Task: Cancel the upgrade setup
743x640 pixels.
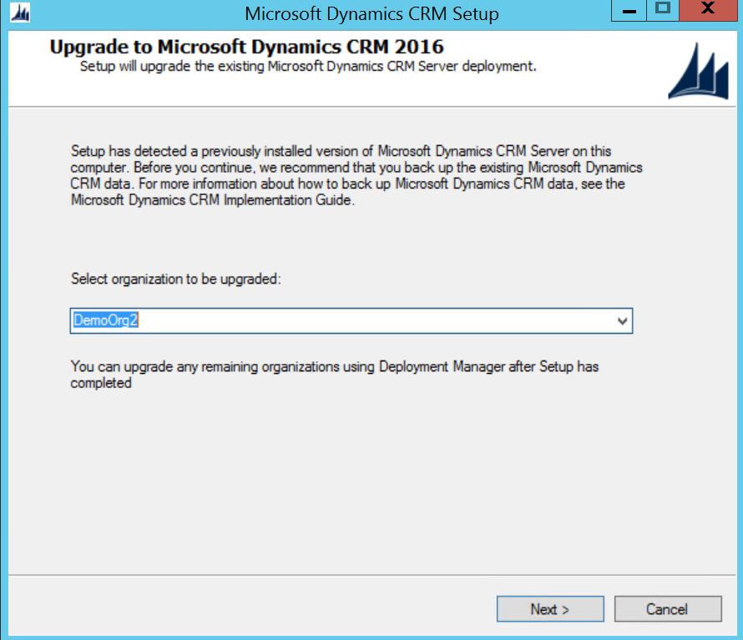Action: pyautogui.click(x=667, y=609)
